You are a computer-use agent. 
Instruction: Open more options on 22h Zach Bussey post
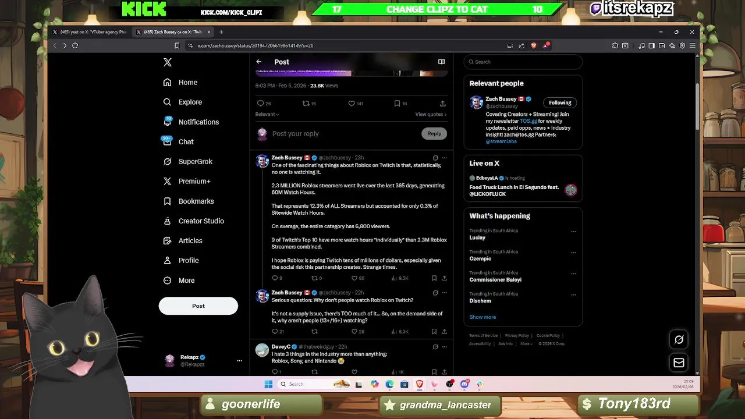pyautogui.click(x=445, y=293)
